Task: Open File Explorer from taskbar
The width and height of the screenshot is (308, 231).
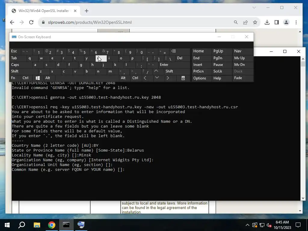Action: click(x=37, y=225)
